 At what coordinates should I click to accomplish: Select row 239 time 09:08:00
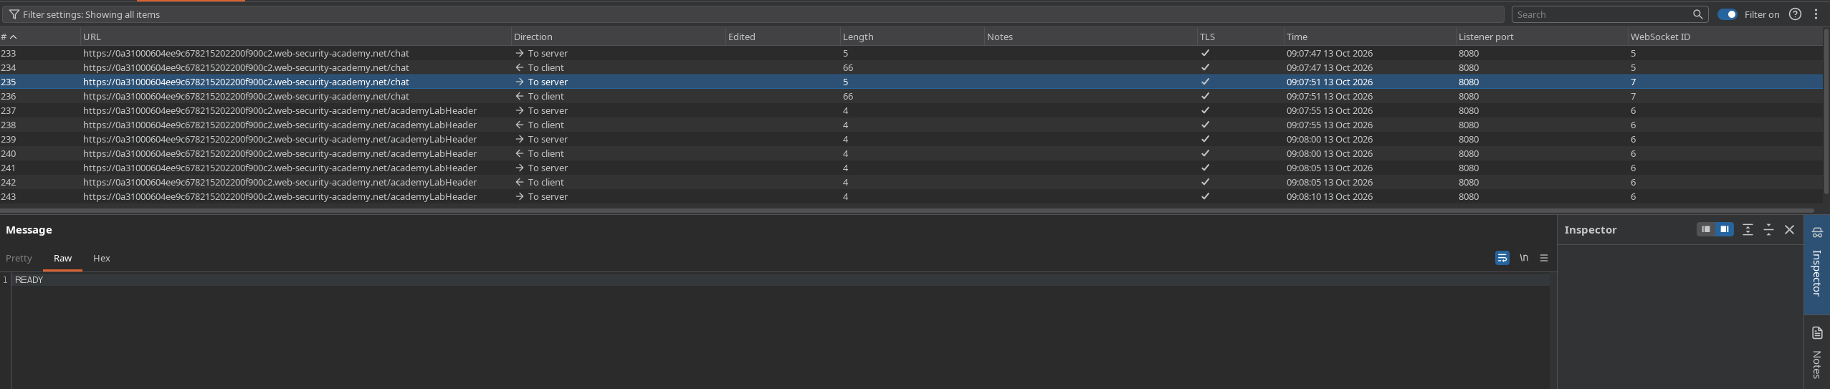(x=1330, y=139)
